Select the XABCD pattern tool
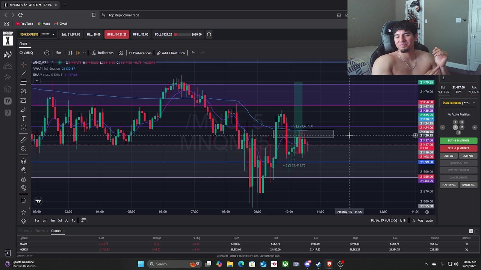Viewport: 481px width, 270px height. tap(23, 91)
